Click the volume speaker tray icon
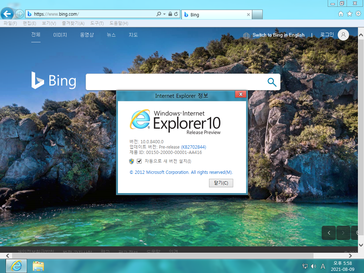Screen dimensions: 364x273 (314, 266)
